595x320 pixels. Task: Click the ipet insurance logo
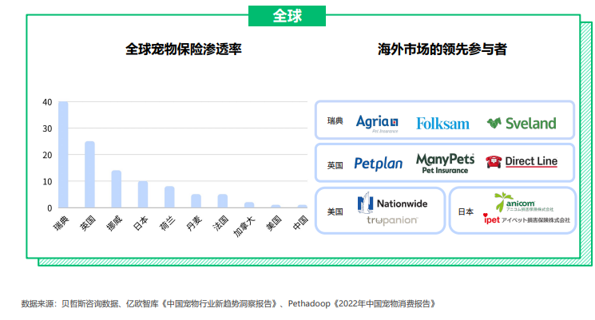526,219
